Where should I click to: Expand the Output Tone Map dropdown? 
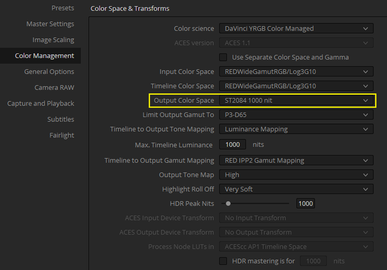pyautogui.click(x=296, y=175)
